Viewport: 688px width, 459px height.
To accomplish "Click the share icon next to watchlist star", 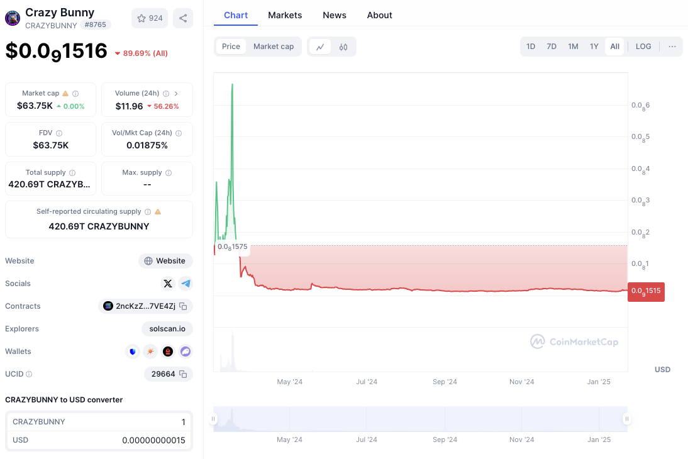I will pyautogui.click(x=183, y=18).
